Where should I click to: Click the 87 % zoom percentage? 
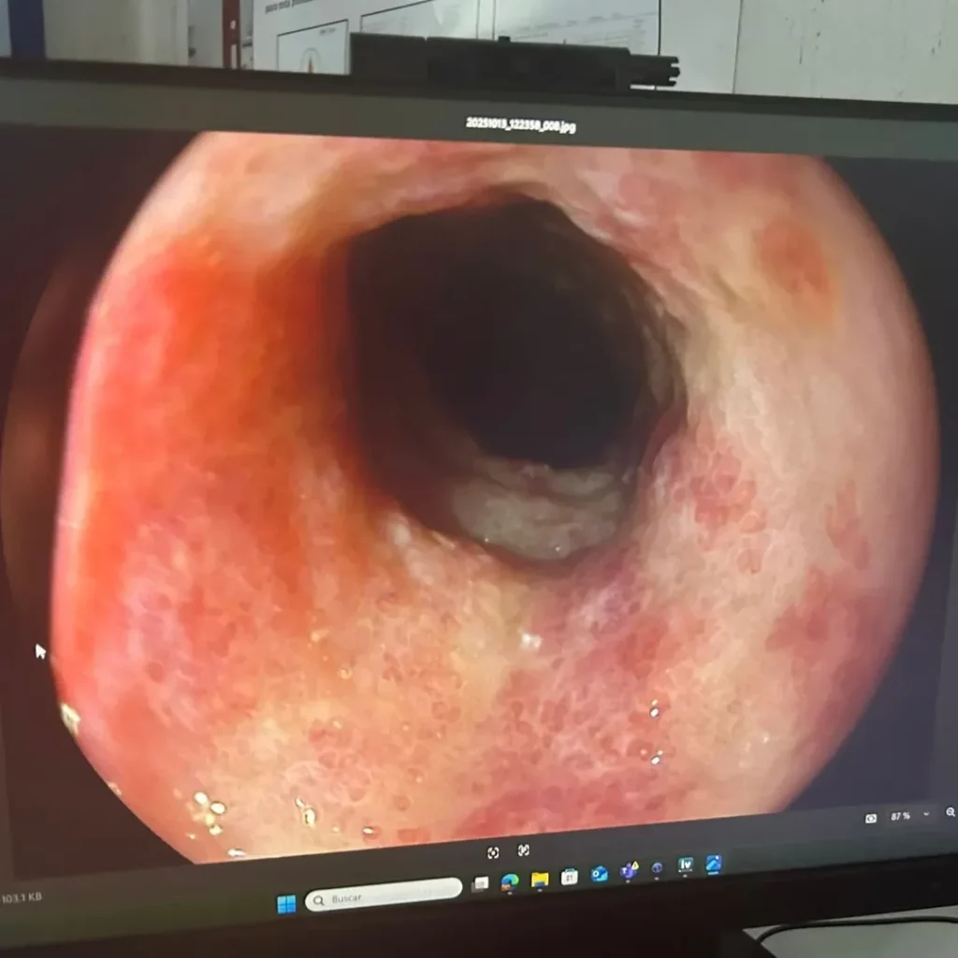[x=900, y=816]
